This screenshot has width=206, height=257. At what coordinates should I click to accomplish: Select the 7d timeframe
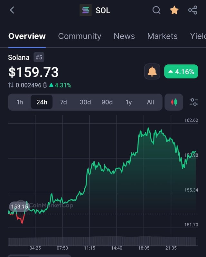click(x=63, y=102)
